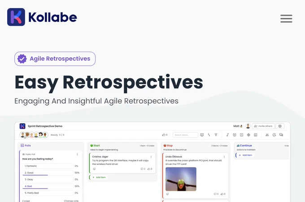Click the sort arrows icon
Image resolution: width=305 pixels, height=202 pixels.
click(209, 135)
